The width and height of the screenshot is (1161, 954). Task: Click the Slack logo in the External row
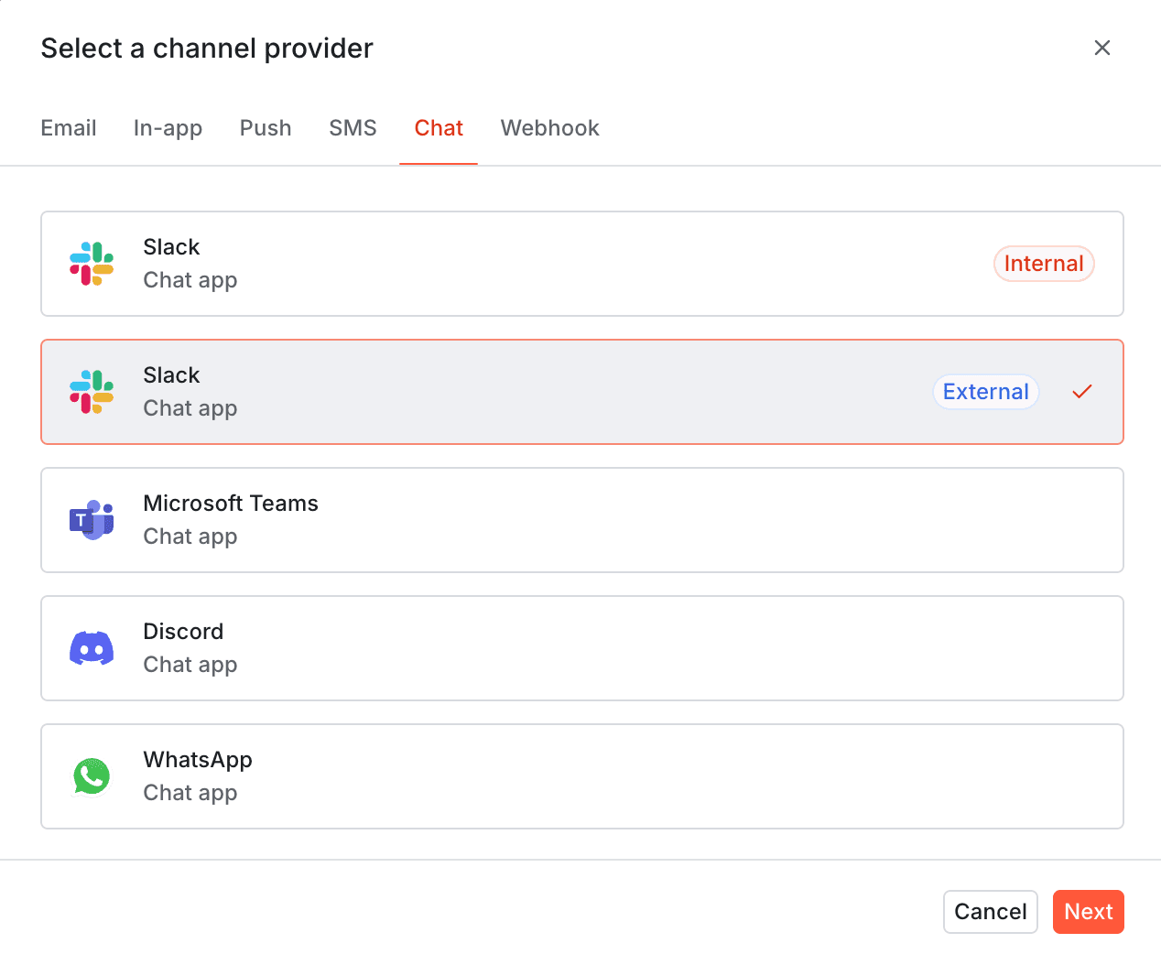pos(92,392)
